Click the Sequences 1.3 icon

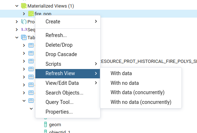tap(24, 29)
